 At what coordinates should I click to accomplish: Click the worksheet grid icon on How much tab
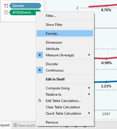(x=15, y=125)
